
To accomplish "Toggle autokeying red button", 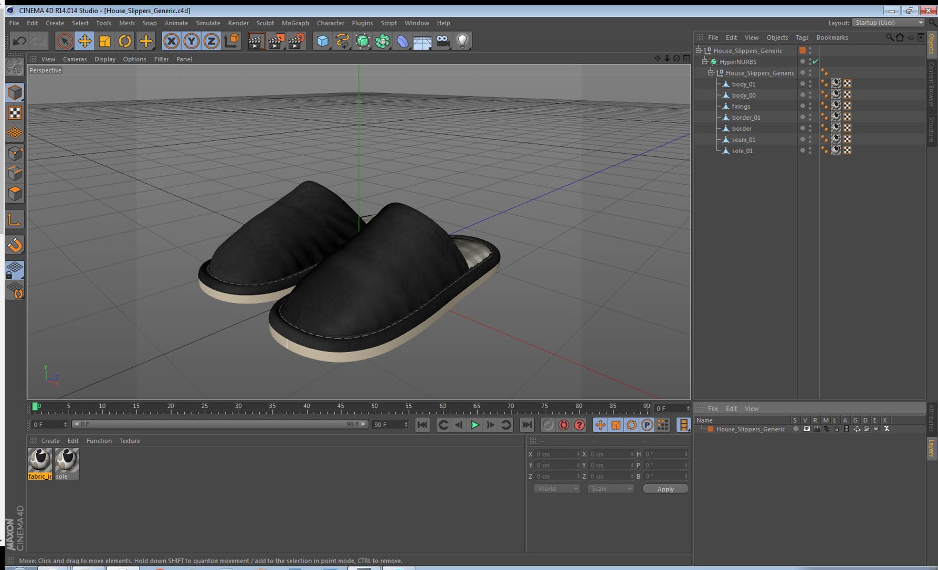I will (x=564, y=424).
